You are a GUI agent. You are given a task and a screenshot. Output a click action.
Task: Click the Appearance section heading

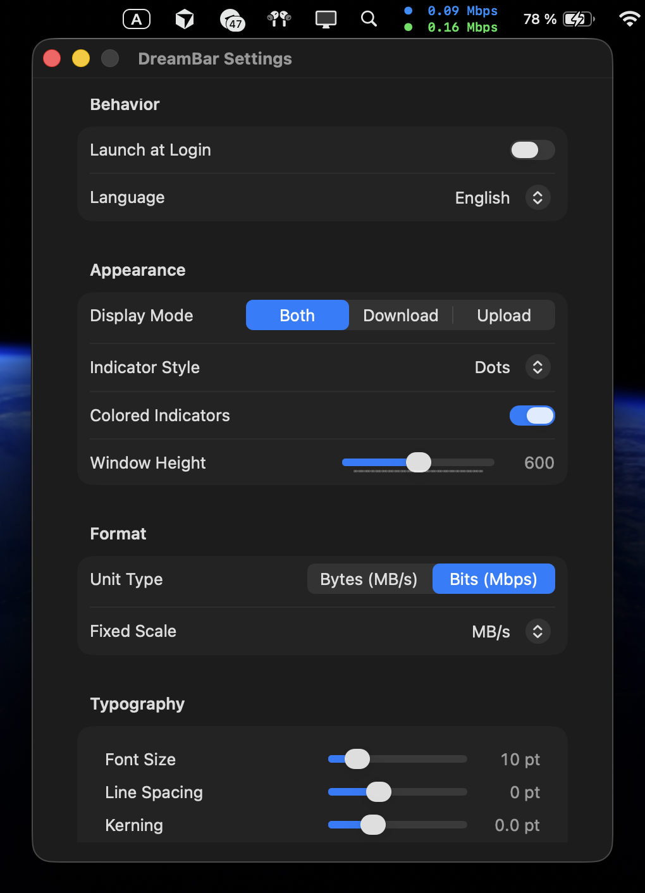(x=138, y=270)
